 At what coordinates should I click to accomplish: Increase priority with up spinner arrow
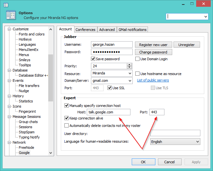click(129, 64)
